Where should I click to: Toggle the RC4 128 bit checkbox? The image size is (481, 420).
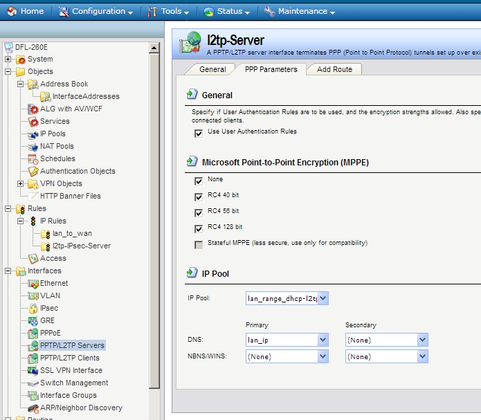pos(199,228)
